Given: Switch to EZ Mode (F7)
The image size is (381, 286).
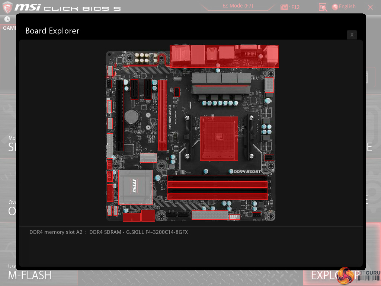Looking at the screenshot, I should tap(238, 6).
